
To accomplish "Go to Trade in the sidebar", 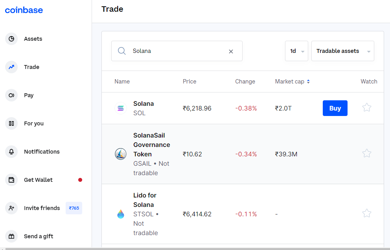I will tap(31, 67).
